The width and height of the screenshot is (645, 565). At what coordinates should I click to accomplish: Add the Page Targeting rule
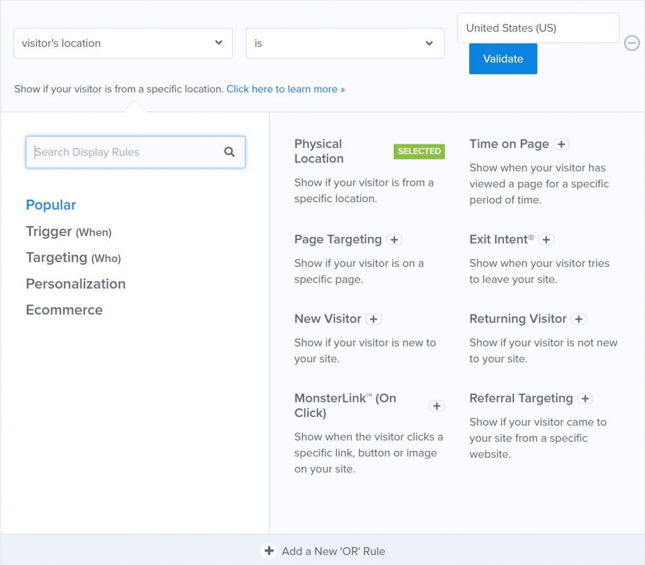coord(394,239)
